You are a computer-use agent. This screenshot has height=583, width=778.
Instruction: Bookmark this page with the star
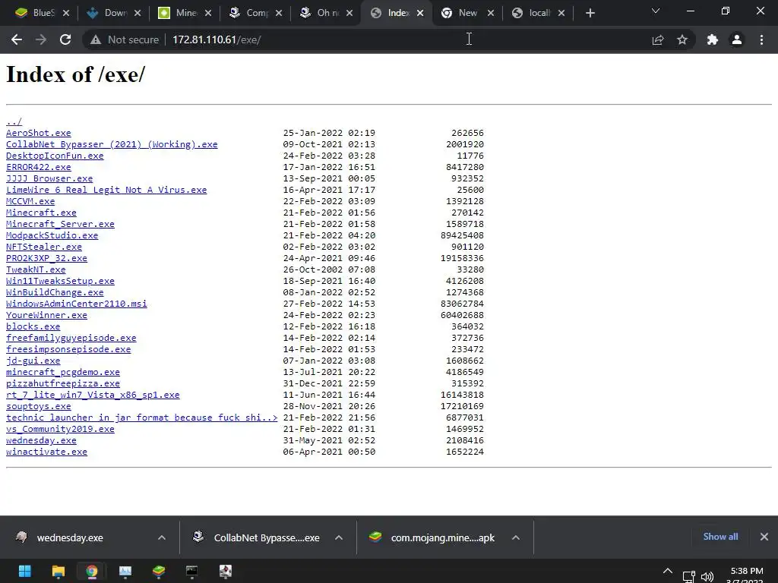[682, 39]
